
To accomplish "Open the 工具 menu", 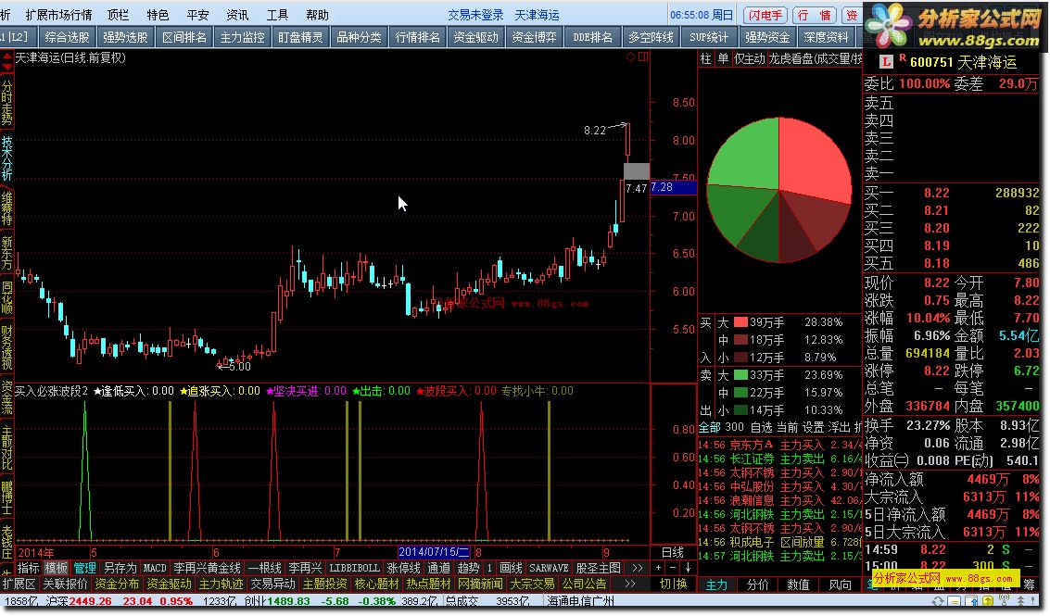I will pos(277,15).
